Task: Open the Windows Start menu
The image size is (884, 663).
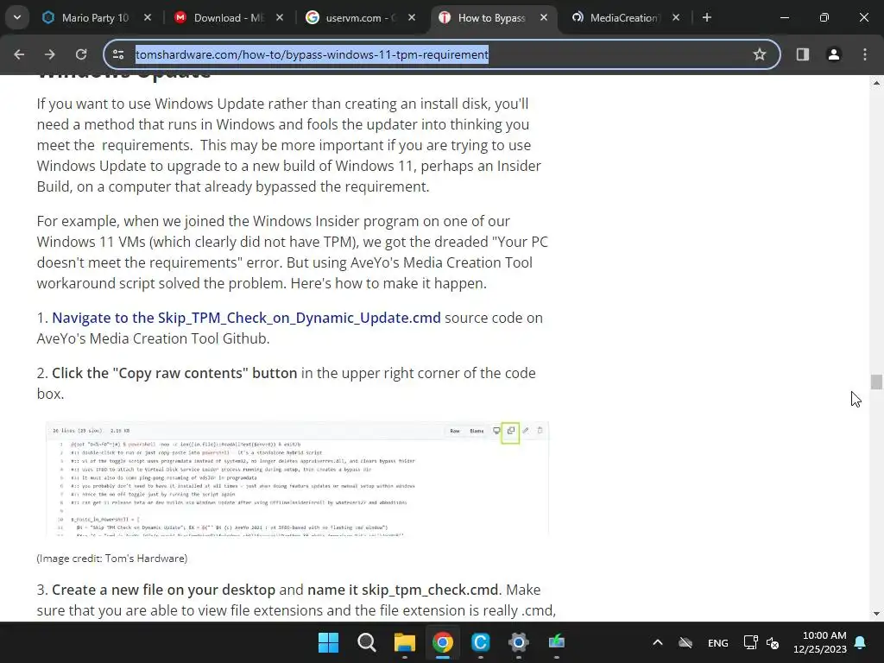Action: point(328,642)
